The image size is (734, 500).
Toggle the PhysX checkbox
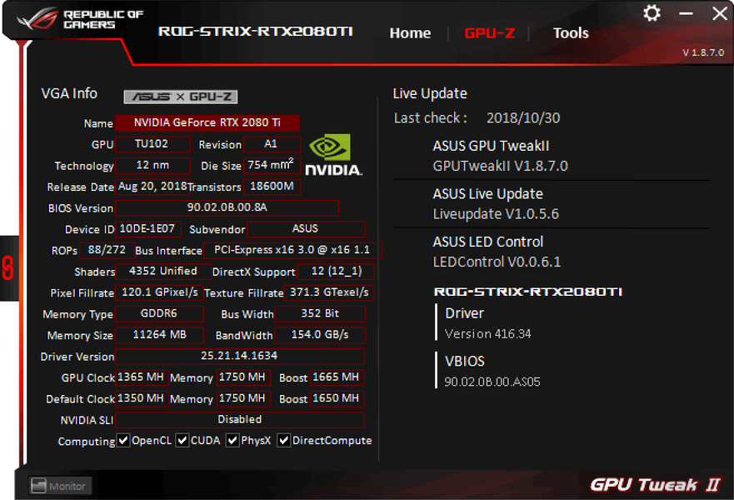232,441
